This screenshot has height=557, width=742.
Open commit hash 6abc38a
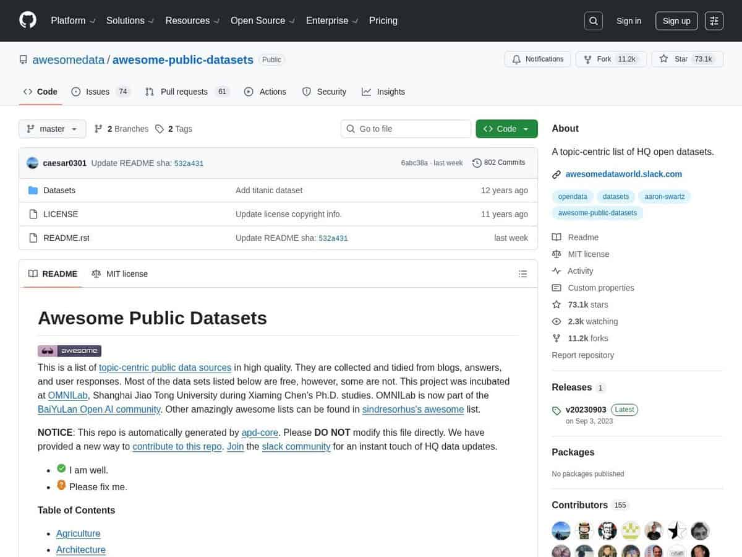click(x=414, y=163)
